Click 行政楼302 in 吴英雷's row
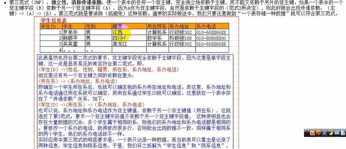This screenshot has height=149, width=346. click(182, 44)
